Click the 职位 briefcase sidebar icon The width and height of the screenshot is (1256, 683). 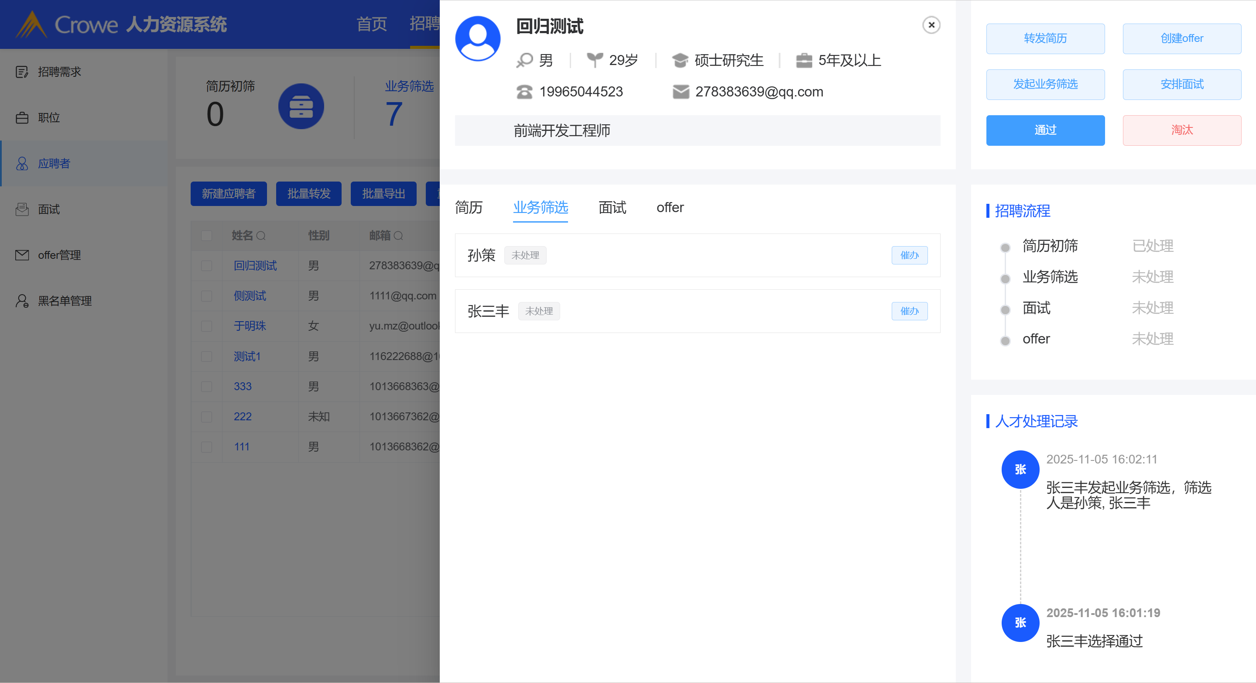coord(22,117)
